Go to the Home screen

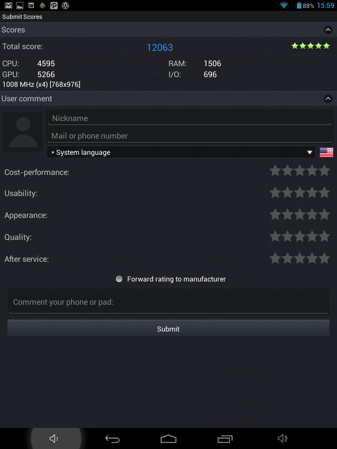[x=168, y=438]
